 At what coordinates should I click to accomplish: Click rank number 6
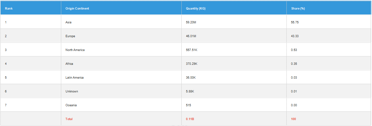click(6, 91)
